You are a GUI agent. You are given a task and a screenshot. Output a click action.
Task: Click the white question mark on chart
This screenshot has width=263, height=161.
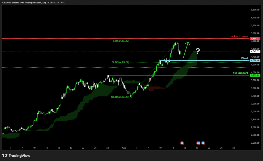pos(198,51)
